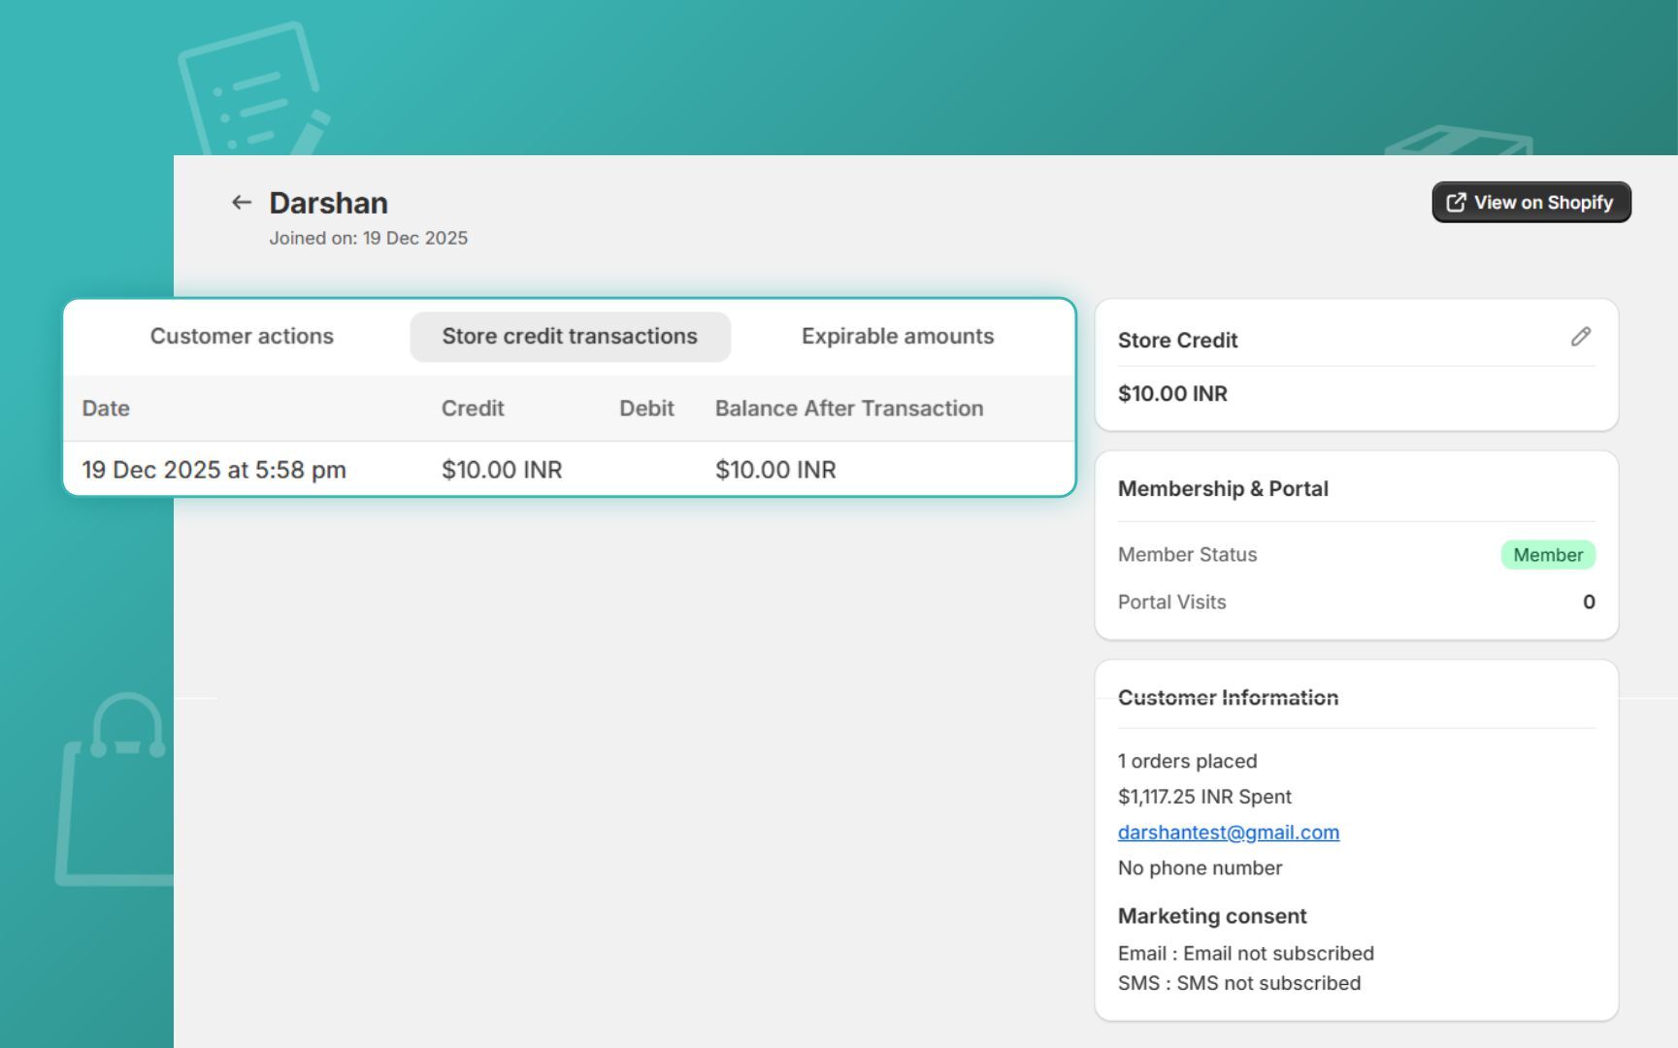The width and height of the screenshot is (1678, 1048).
Task: Click the 1 orders placed text
Action: tap(1187, 761)
